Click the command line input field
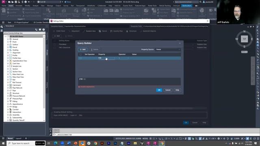The height and width of the screenshot is (146, 260). pyautogui.click(x=156, y=135)
